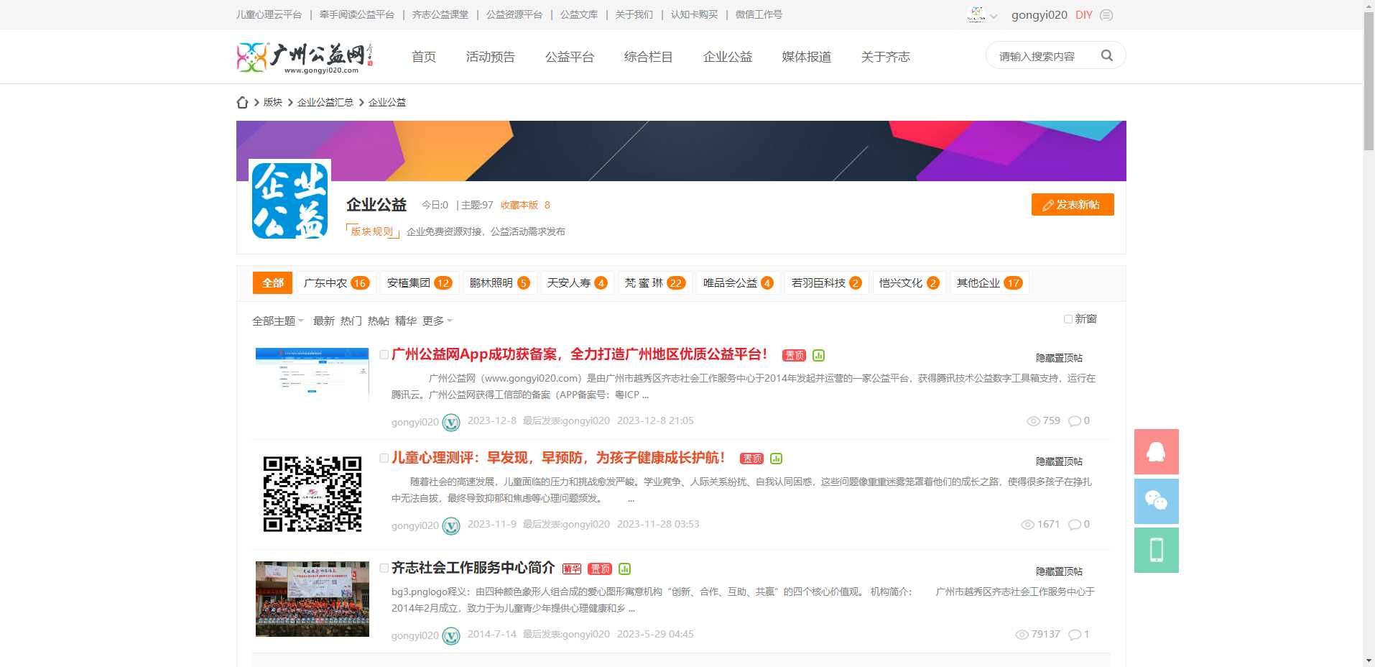This screenshot has width=1375, height=667.
Task: Select the 若羽臣科技 category tab
Action: 826,282
